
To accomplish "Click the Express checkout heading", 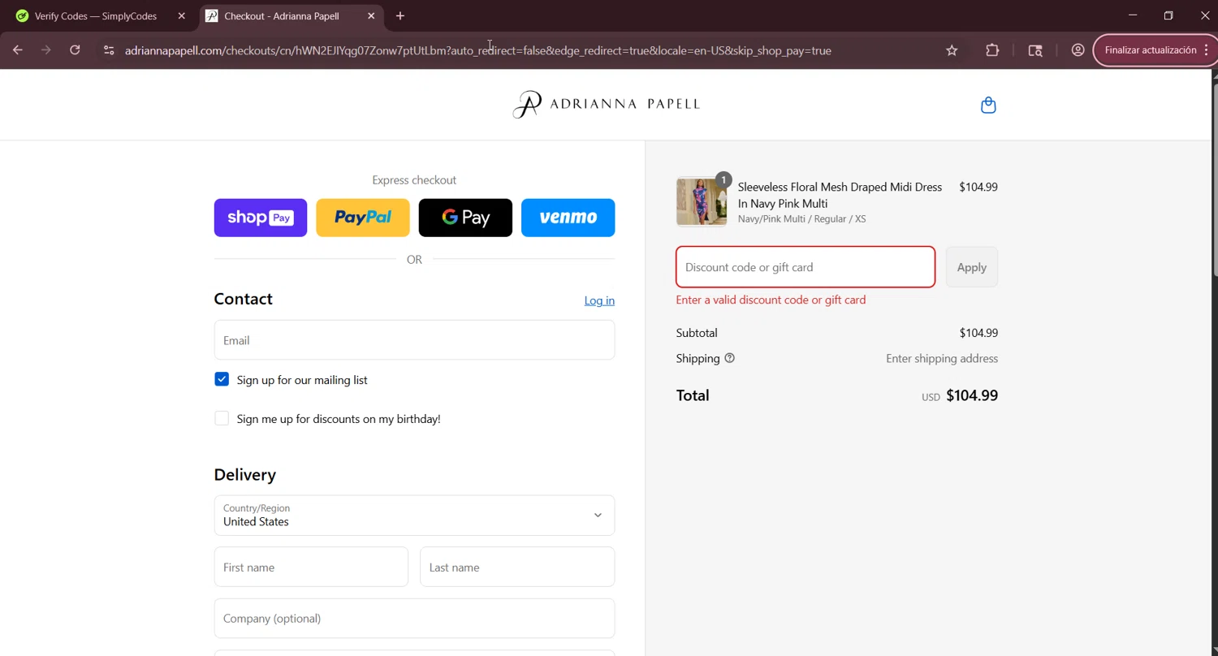I will pos(414,180).
